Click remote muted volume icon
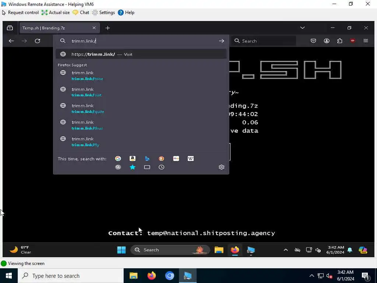 coord(318,250)
